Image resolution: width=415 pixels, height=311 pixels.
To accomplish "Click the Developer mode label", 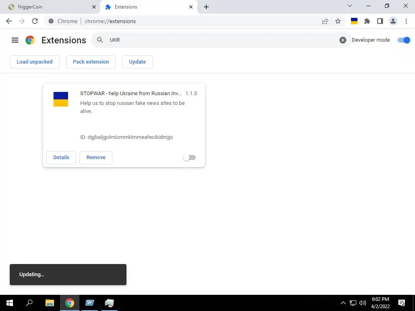I will point(371,40).
